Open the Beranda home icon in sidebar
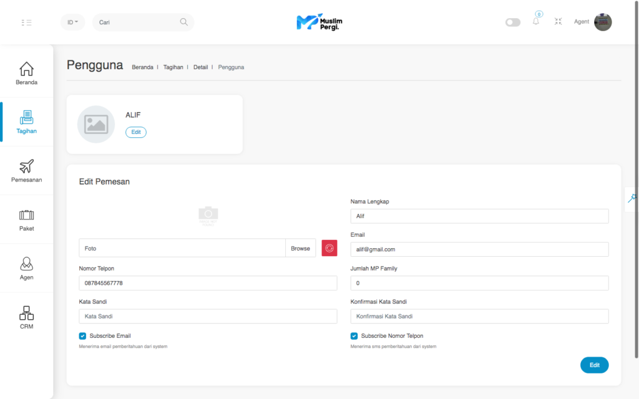 tap(26, 69)
